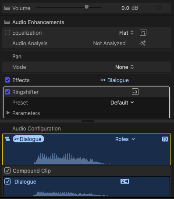Image resolution: width=174 pixels, height=199 pixels.
Task: Click the Audio Configuration heading
Action: point(36,129)
